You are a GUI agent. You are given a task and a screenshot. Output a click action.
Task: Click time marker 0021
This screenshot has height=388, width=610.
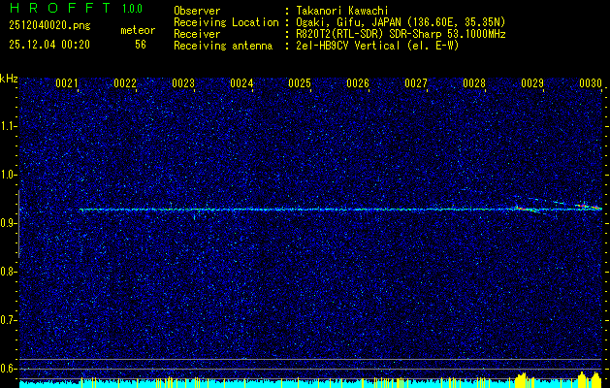coord(67,83)
